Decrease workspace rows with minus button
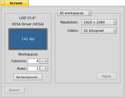 click(42, 69)
